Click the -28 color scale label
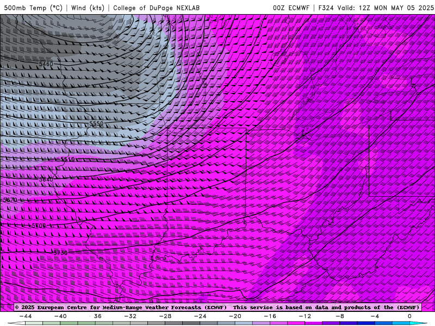The width and height of the screenshot is (435, 326). [x=165, y=316]
